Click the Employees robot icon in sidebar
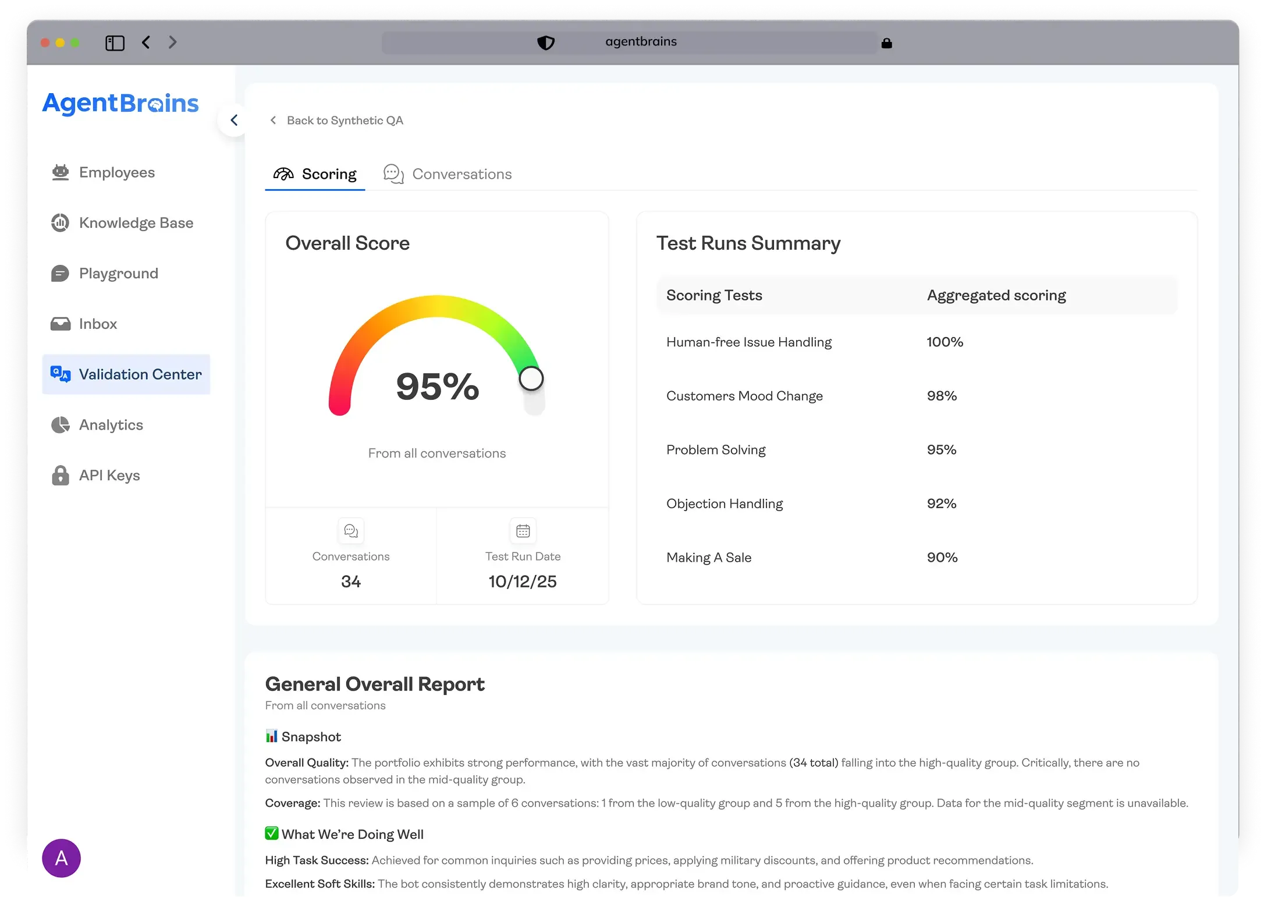The width and height of the screenshot is (1264, 897). [x=61, y=172]
